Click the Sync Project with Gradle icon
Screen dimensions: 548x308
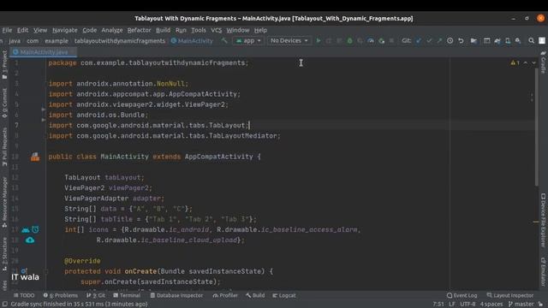pyautogui.click(x=497, y=41)
